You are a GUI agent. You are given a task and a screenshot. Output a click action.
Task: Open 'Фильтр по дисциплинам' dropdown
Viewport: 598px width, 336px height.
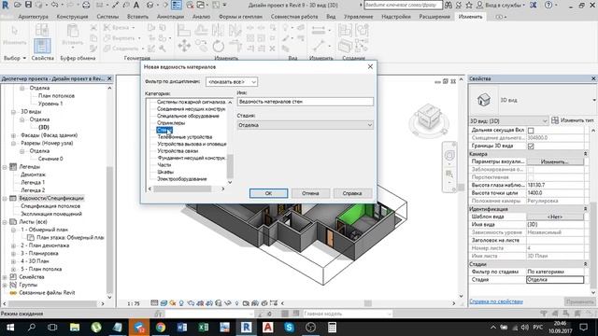click(x=232, y=82)
